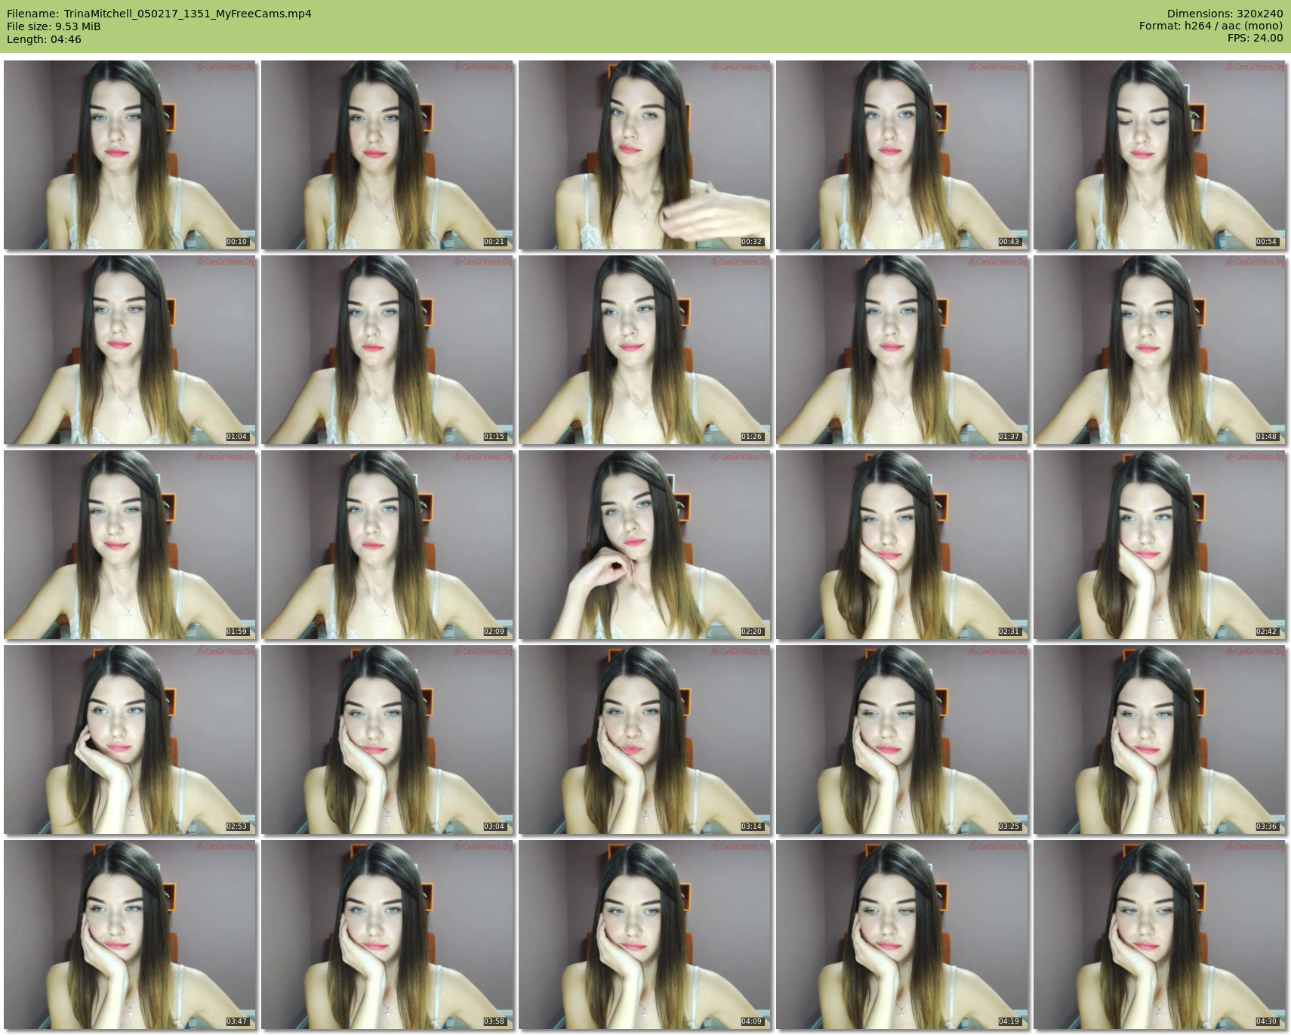This screenshot has height=1035, width=1291.
Task: Select the final frame at 04:30
Action: [x=1159, y=935]
